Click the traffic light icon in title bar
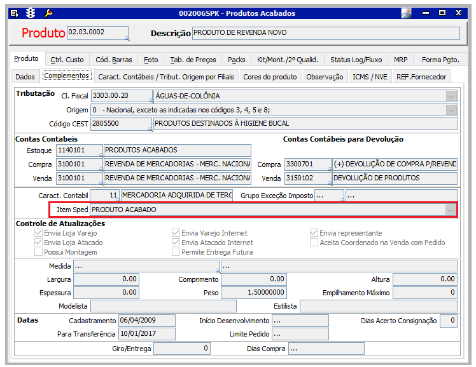This screenshot has width=476, height=367. point(31,13)
